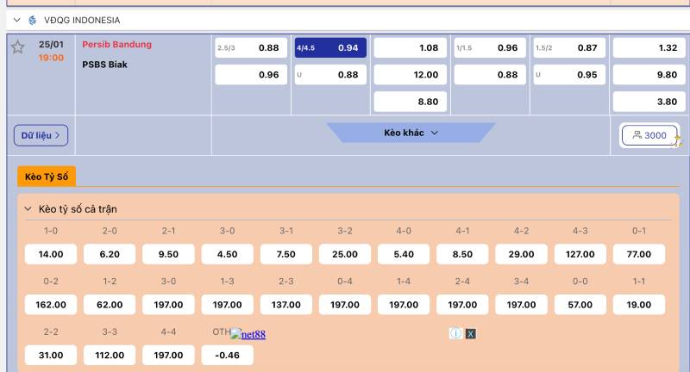Collapse the VĐQG INDONESIA league section
This screenshot has width=690, height=372.
(17, 20)
